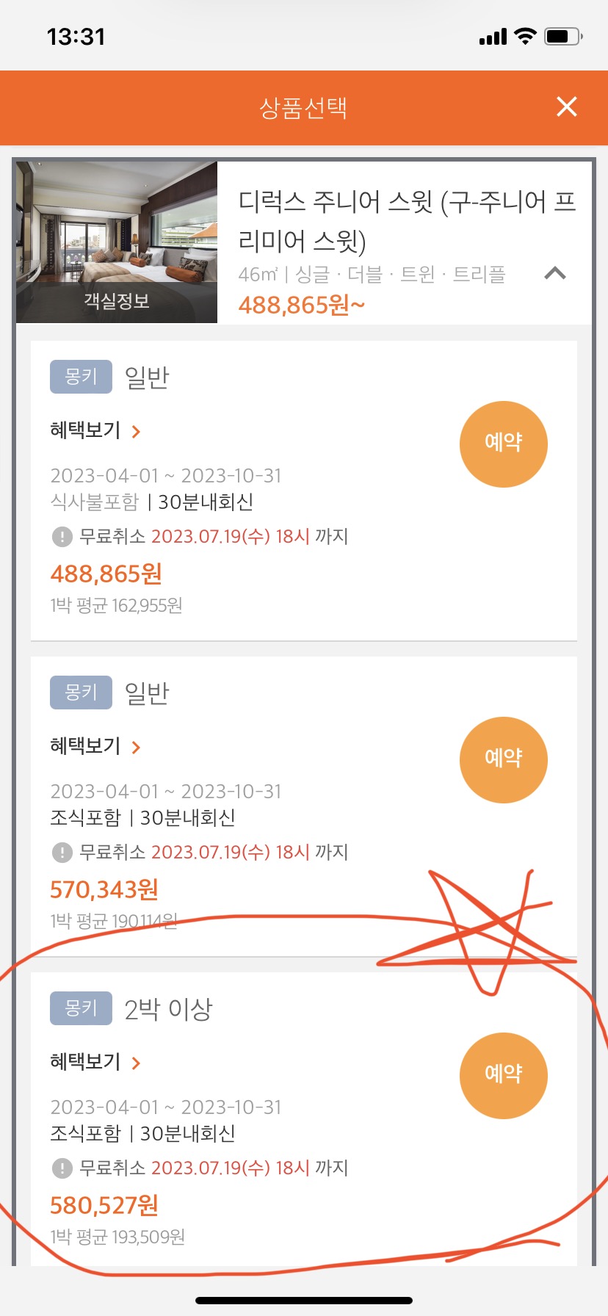
Task: Open 혜택보기 in the first 일반 offer
Action: pos(95,430)
